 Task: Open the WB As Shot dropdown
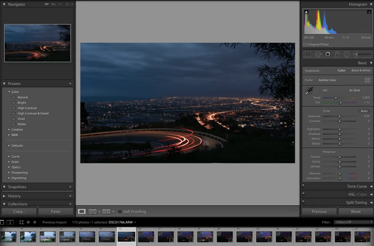[356, 90]
